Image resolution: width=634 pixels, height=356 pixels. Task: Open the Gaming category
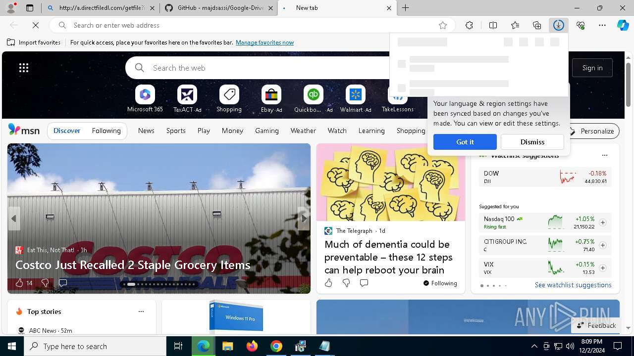(x=267, y=131)
